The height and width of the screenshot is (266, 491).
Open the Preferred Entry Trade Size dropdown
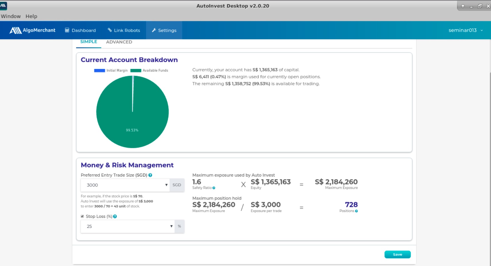(x=125, y=185)
